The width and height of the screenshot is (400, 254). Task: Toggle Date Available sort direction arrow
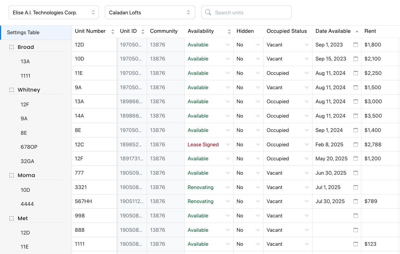[357, 31]
